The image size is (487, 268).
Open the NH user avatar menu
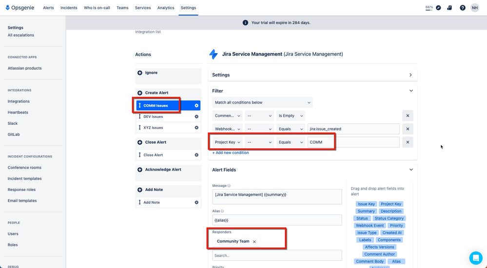pyautogui.click(x=475, y=8)
